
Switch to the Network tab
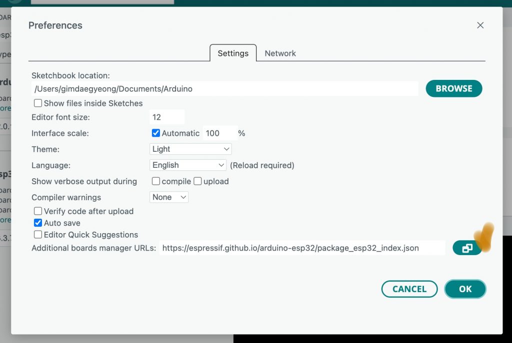280,53
